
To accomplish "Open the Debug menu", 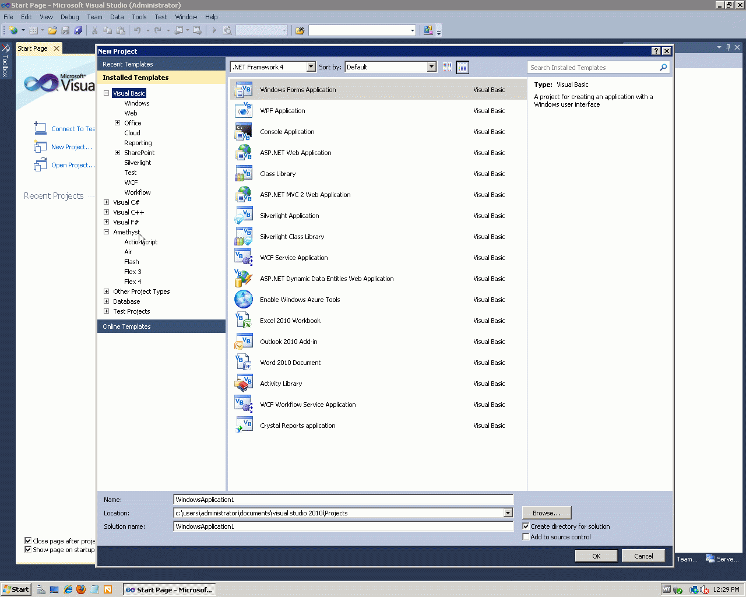I will pos(69,17).
